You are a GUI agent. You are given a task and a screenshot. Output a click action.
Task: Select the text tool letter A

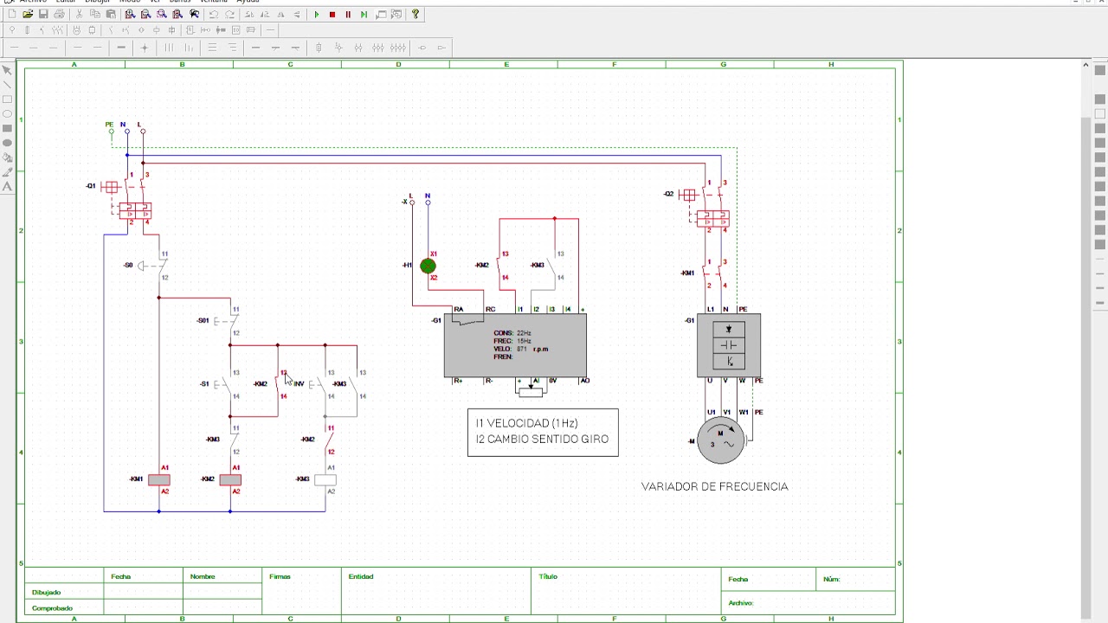click(7, 187)
